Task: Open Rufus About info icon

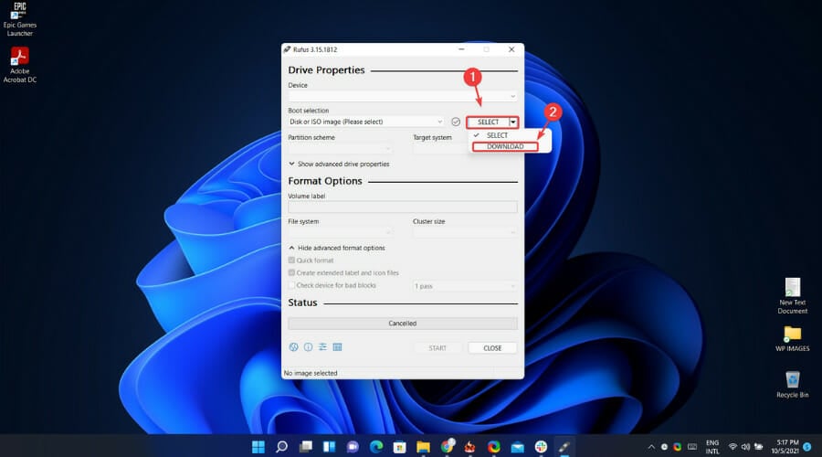Action: click(x=309, y=346)
